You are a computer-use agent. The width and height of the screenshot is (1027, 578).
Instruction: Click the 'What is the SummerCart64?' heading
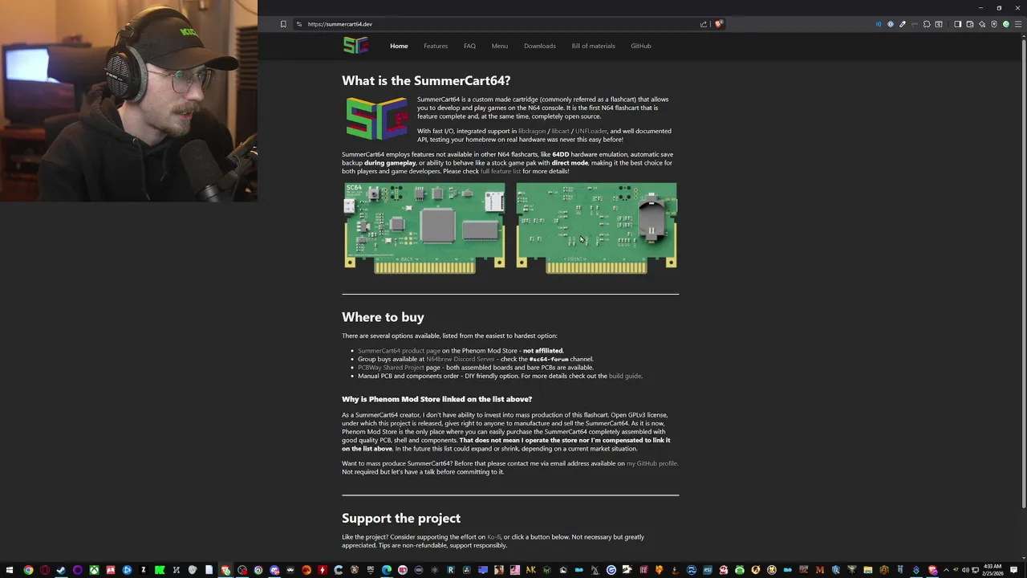click(x=426, y=80)
